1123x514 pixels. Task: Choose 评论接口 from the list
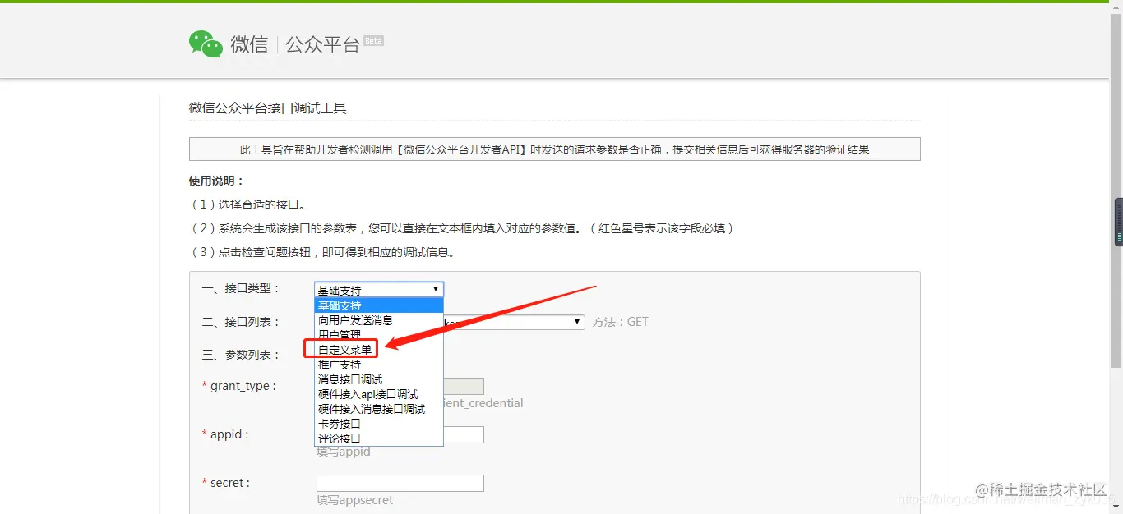click(x=378, y=438)
